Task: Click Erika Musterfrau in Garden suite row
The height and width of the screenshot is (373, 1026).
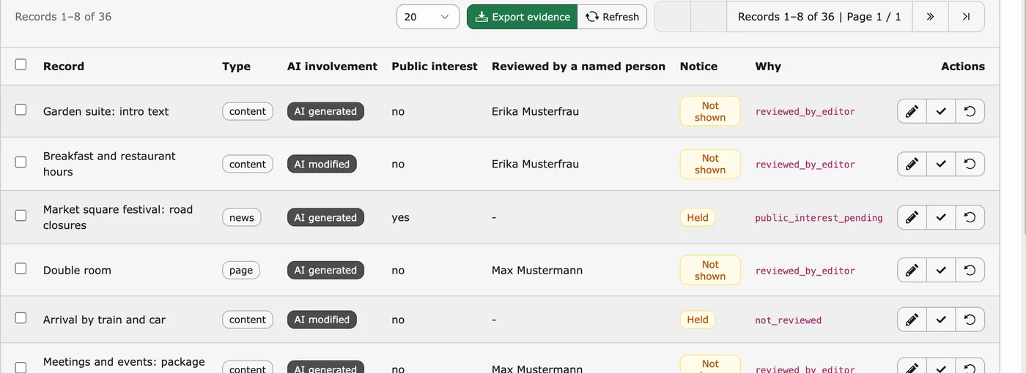Action: click(x=535, y=111)
